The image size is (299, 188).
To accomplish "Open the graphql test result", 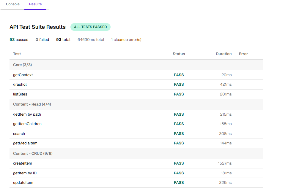I will coord(20,84).
